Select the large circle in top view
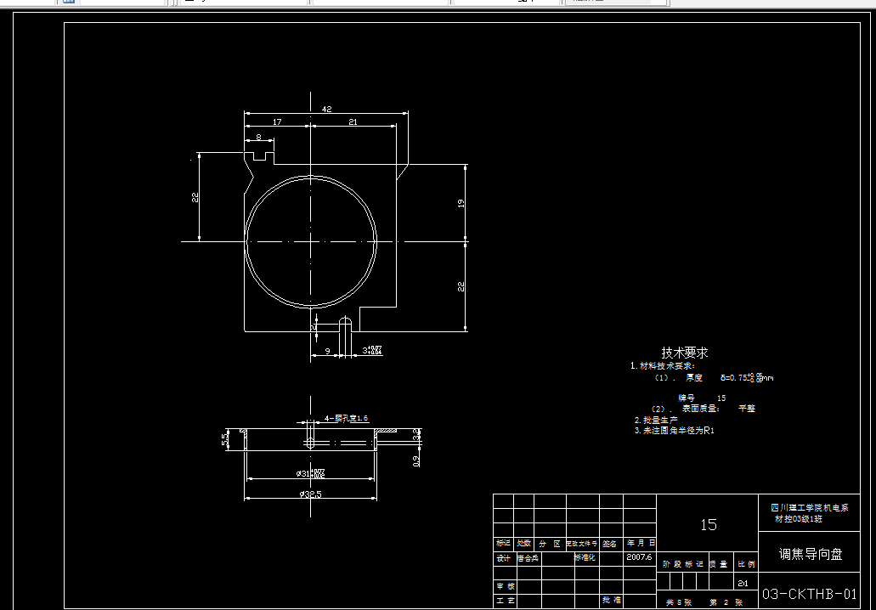 [311, 242]
